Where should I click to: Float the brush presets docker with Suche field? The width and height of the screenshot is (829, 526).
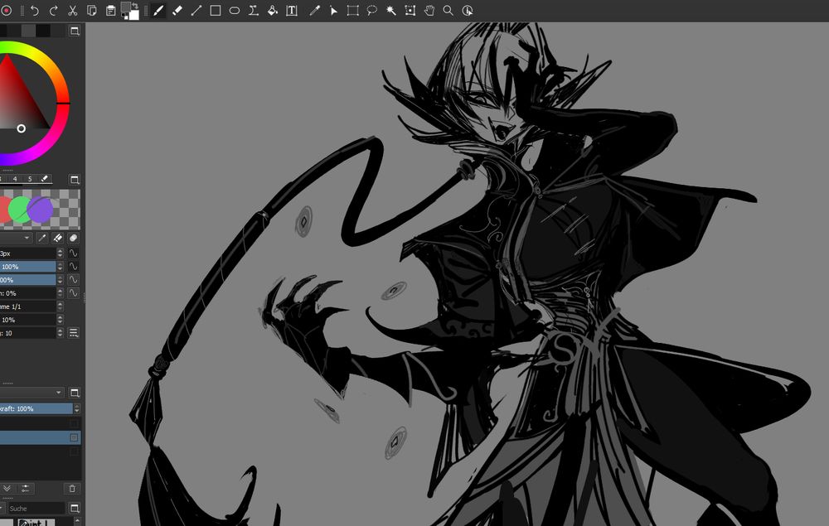75,508
